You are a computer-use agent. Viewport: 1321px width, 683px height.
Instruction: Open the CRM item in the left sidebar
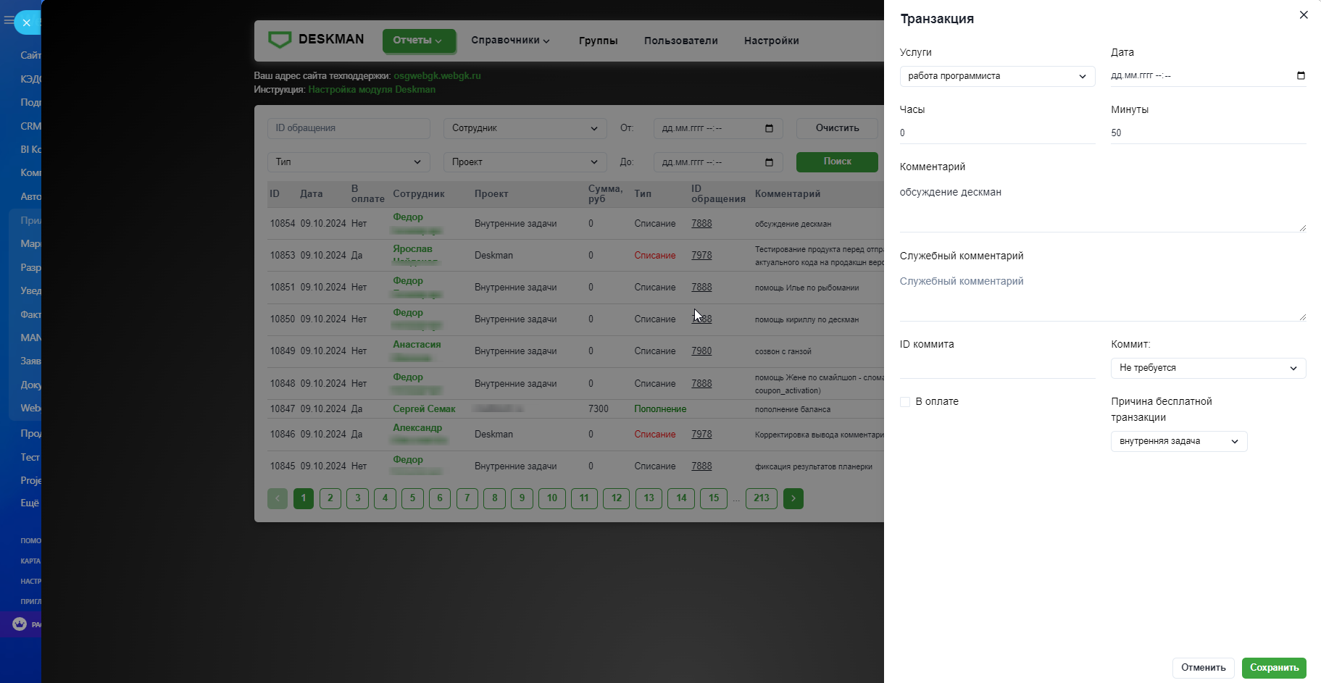tap(31, 126)
